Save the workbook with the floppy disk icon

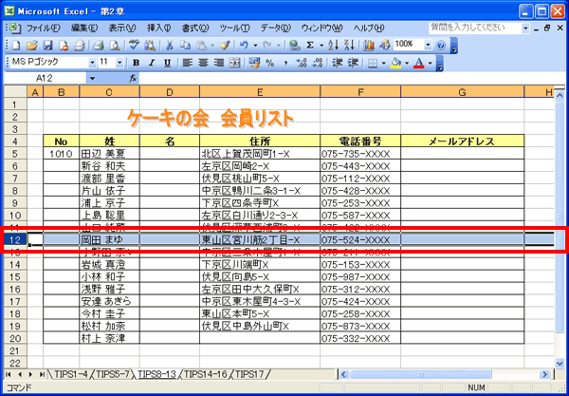(48, 46)
